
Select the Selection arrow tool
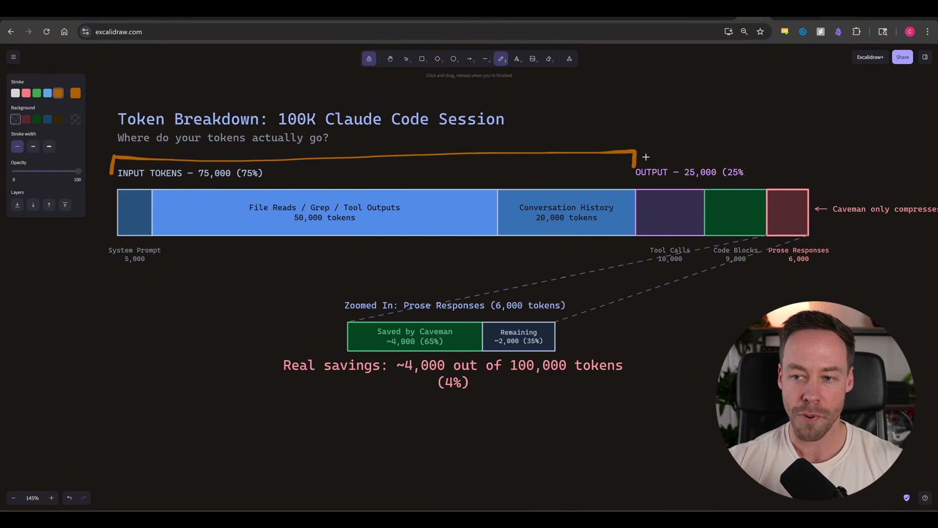(x=406, y=59)
